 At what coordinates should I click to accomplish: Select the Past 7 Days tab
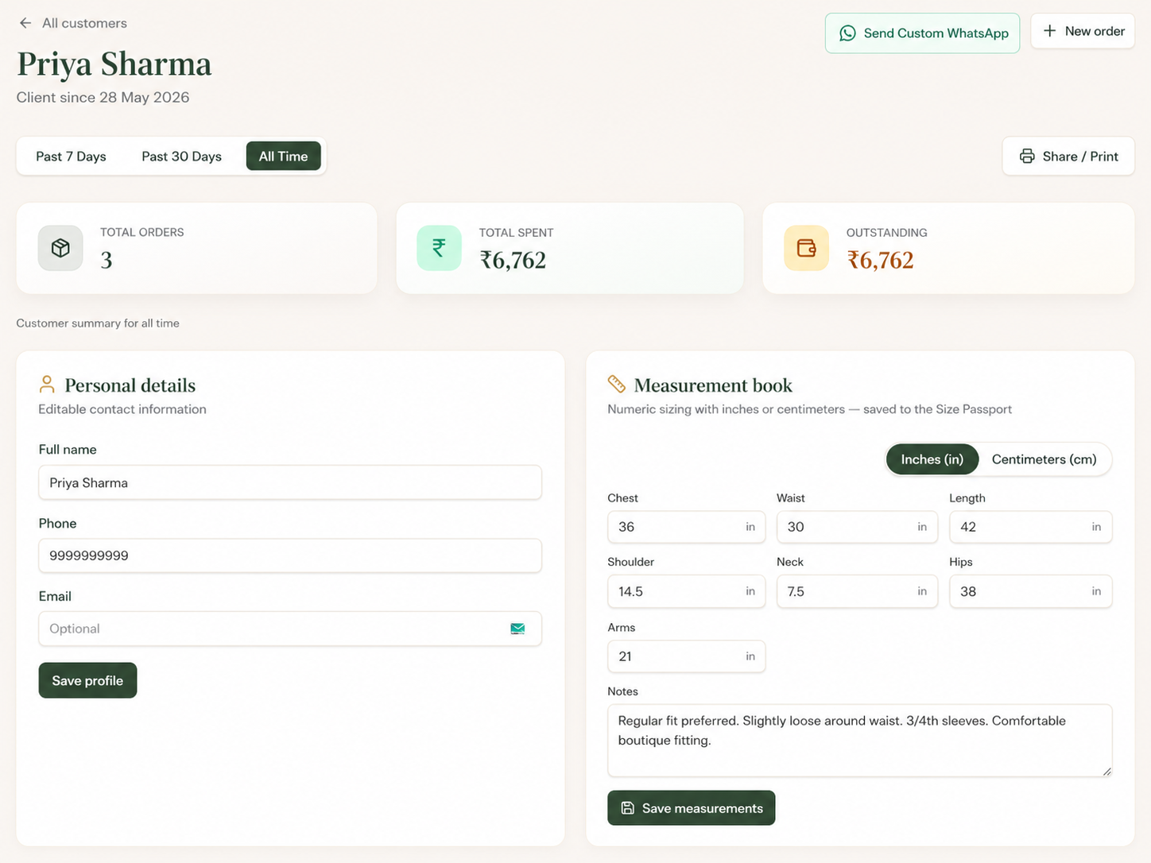(x=71, y=157)
